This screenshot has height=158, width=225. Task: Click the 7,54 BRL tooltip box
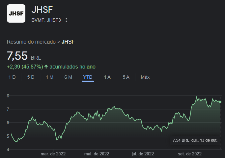coord(195,140)
